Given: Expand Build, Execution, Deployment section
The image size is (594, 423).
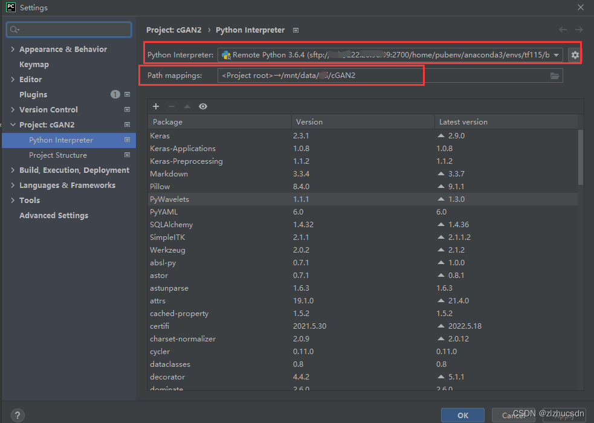Looking at the screenshot, I should pos(13,170).
